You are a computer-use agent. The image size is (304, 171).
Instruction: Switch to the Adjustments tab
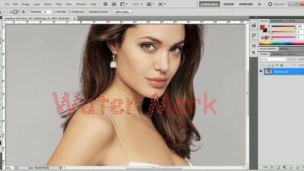[x=268, y=48]
